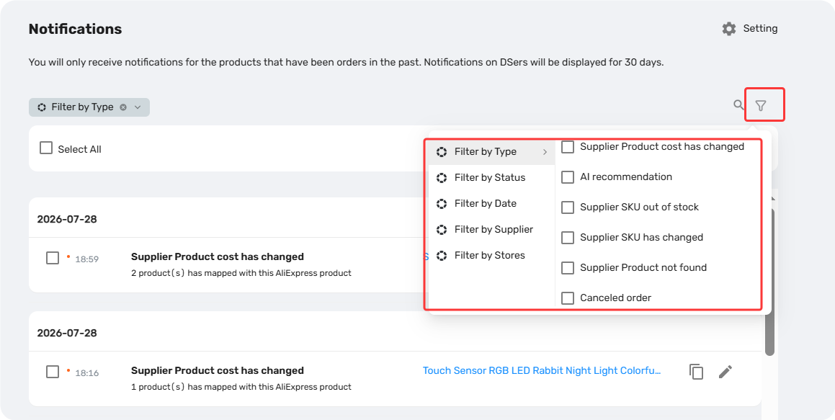Select Filter by Supplier menu entry
835x420 pixels.
pos(492,229)
